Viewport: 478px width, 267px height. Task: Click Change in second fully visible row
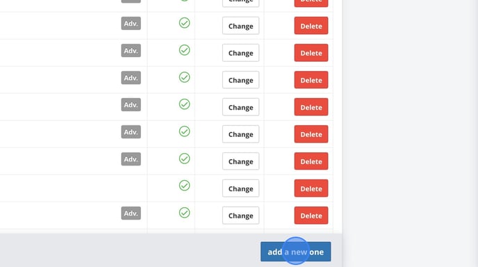click(241, 53)
